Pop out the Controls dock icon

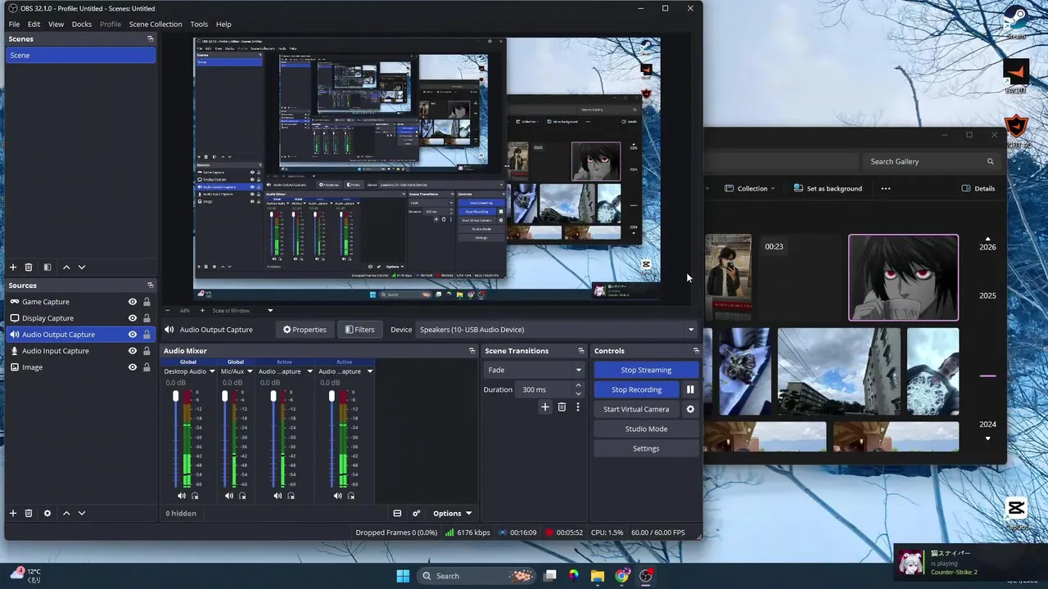[696, 351]
